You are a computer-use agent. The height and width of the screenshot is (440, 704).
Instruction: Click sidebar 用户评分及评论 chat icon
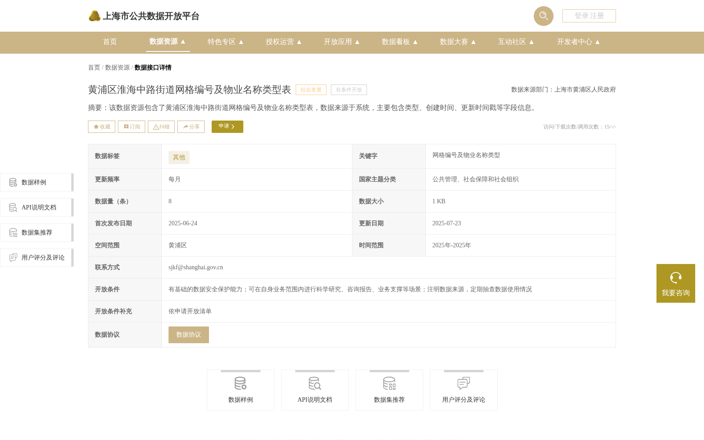pyautogui.click(x=13, y=257)
